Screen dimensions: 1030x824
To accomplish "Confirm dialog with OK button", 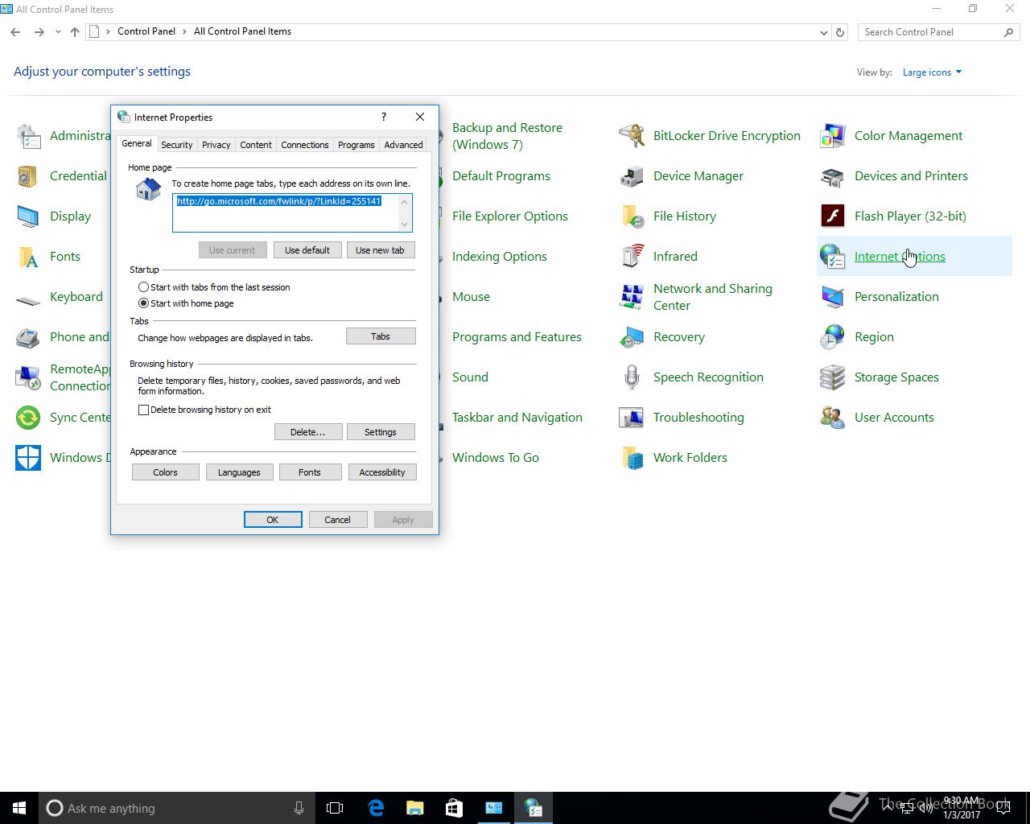I will pyautogui.click(x=273, y=520).
